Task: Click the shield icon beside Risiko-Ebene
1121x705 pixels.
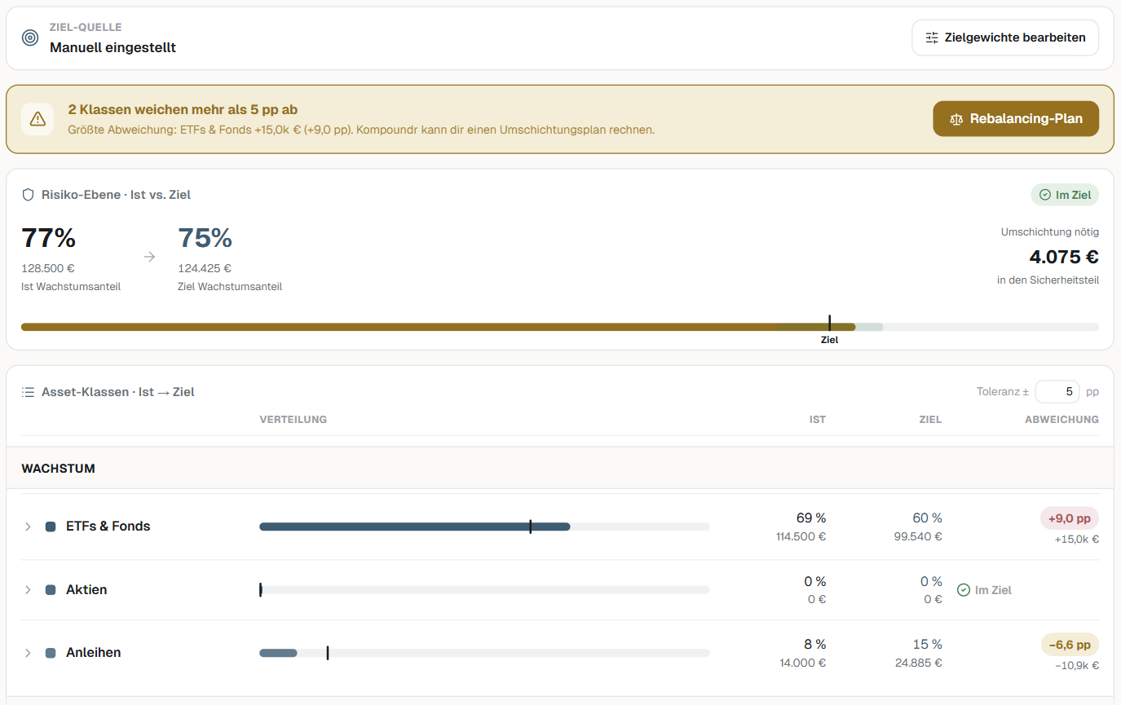Action: (28, 195)
